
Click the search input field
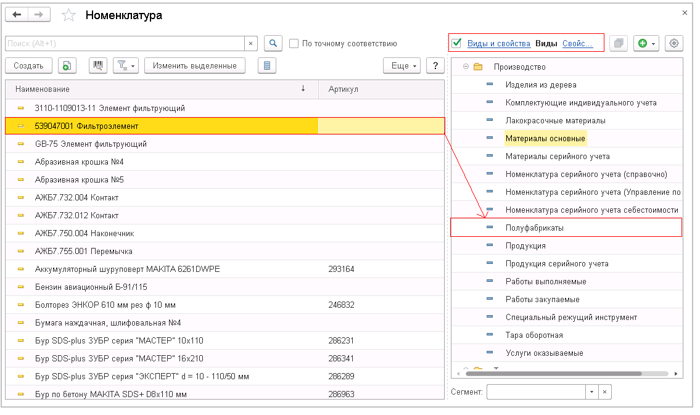pyautogui.click(x=123, y=44)
